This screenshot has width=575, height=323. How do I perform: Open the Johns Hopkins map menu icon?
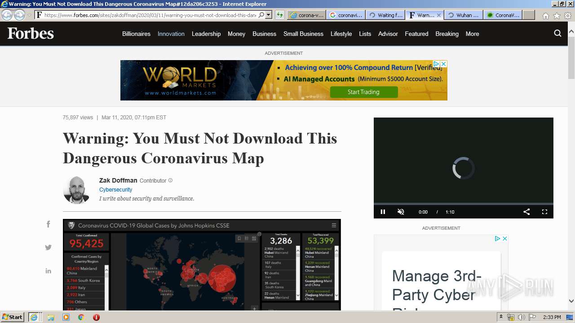tap(334, 225)
